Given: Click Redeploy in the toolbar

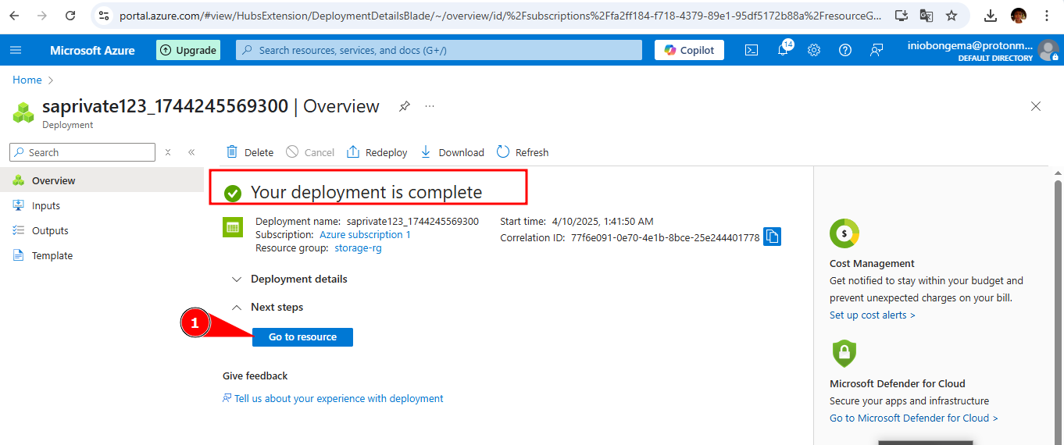Looking at the screenshot, I should pos(377,152).
